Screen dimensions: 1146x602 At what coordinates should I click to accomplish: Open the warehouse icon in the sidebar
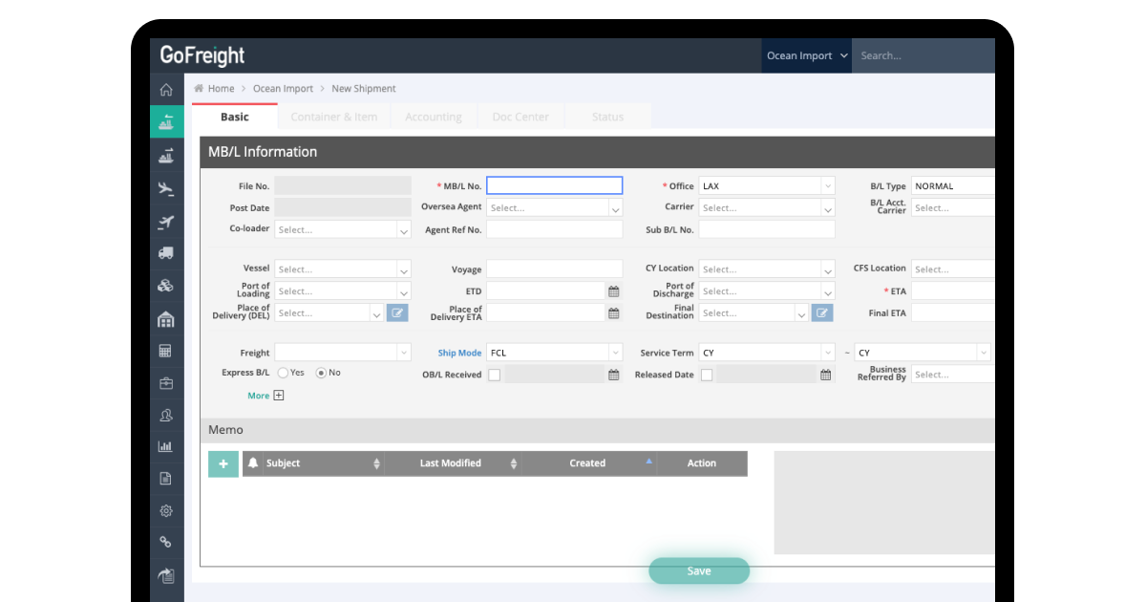[166, 319]
